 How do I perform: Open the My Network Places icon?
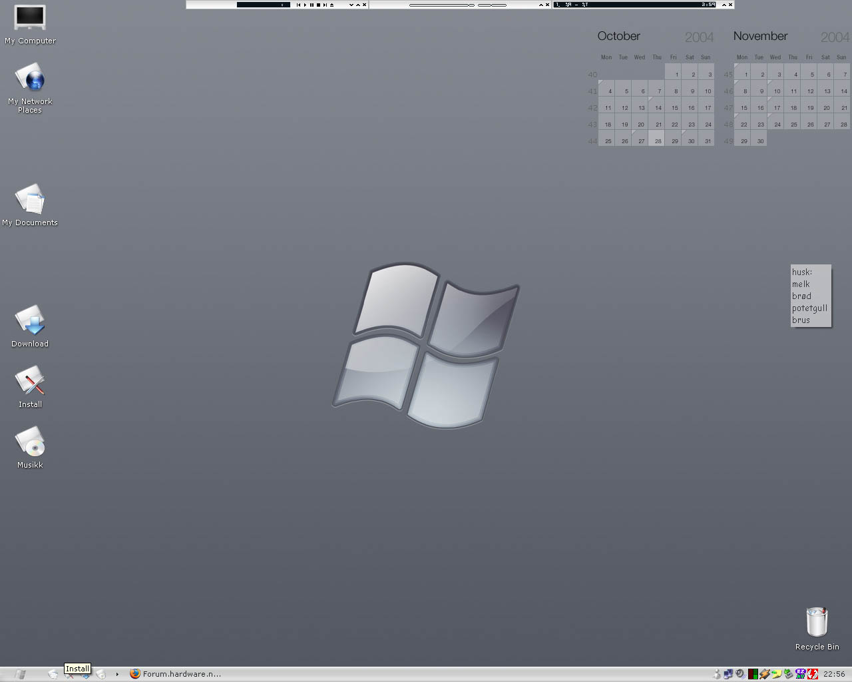point(30,87)
